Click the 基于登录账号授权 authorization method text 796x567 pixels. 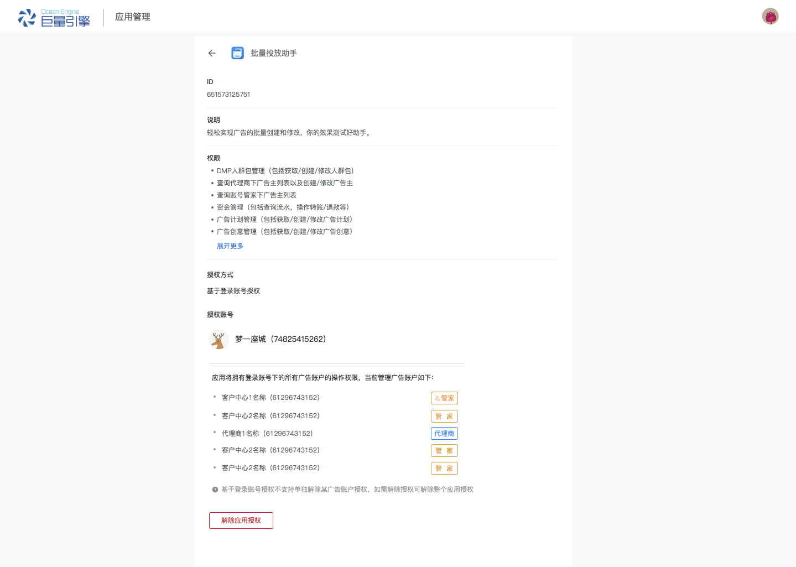(233, 291)
